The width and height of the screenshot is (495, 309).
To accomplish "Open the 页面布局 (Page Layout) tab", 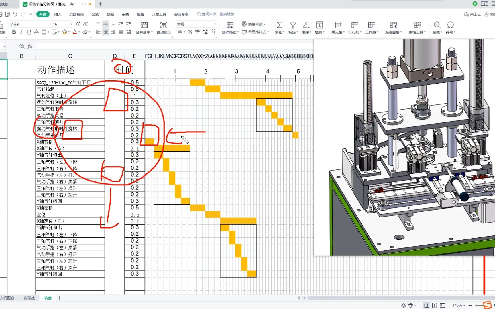I will click(x=76, y=14).
